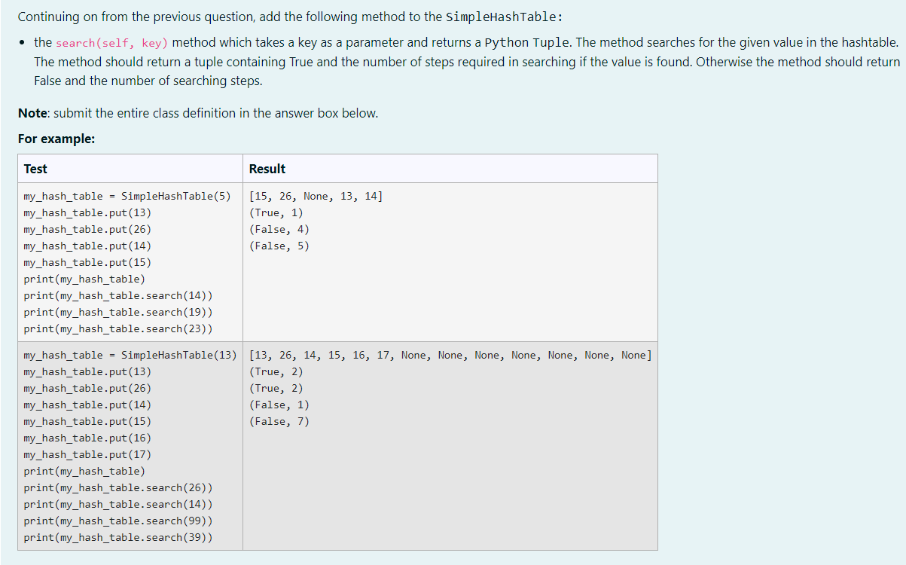The image size is (906, 565).
Task: Click the (True, 1) result value
Action: point(274,212)
